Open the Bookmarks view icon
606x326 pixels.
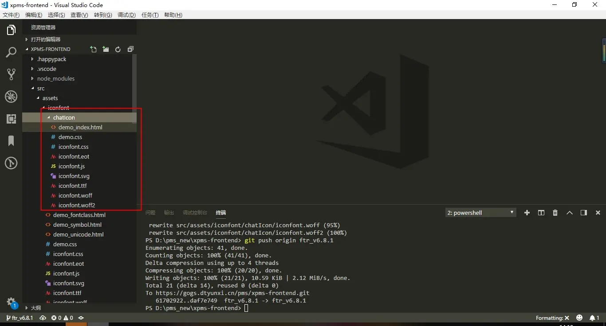click(11, 141)
